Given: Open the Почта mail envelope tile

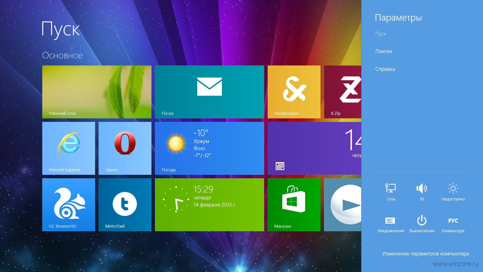Looking at the screenshot, I should pos(210,92).
